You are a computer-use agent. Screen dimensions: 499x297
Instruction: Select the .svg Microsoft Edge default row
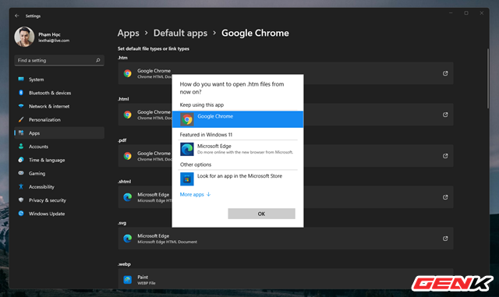point(286,239)
